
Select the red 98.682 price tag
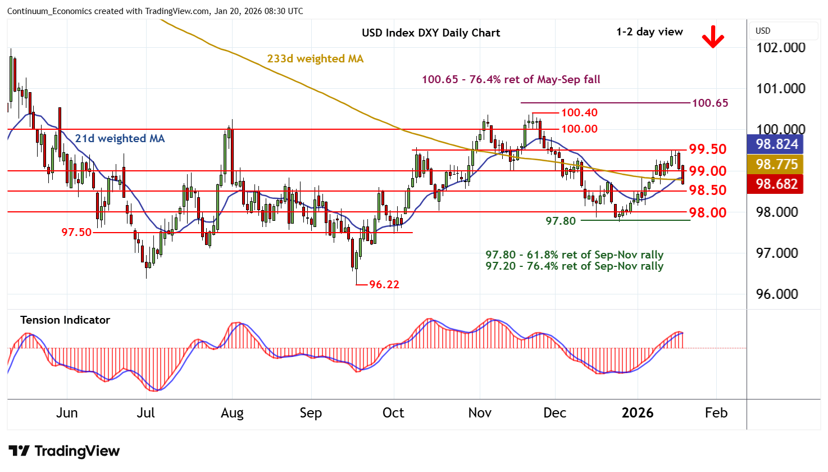[x=776, y=184]
